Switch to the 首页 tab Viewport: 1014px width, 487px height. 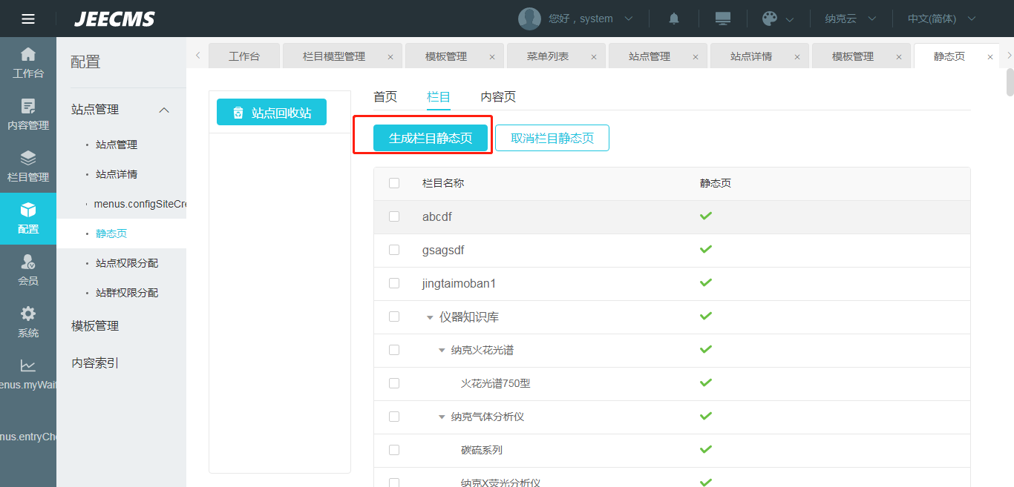[385, 96]
